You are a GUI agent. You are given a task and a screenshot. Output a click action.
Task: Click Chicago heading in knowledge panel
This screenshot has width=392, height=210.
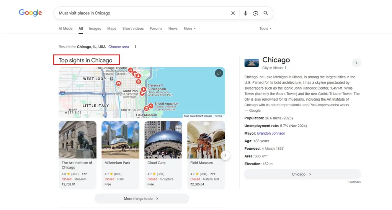click(276, 60)
